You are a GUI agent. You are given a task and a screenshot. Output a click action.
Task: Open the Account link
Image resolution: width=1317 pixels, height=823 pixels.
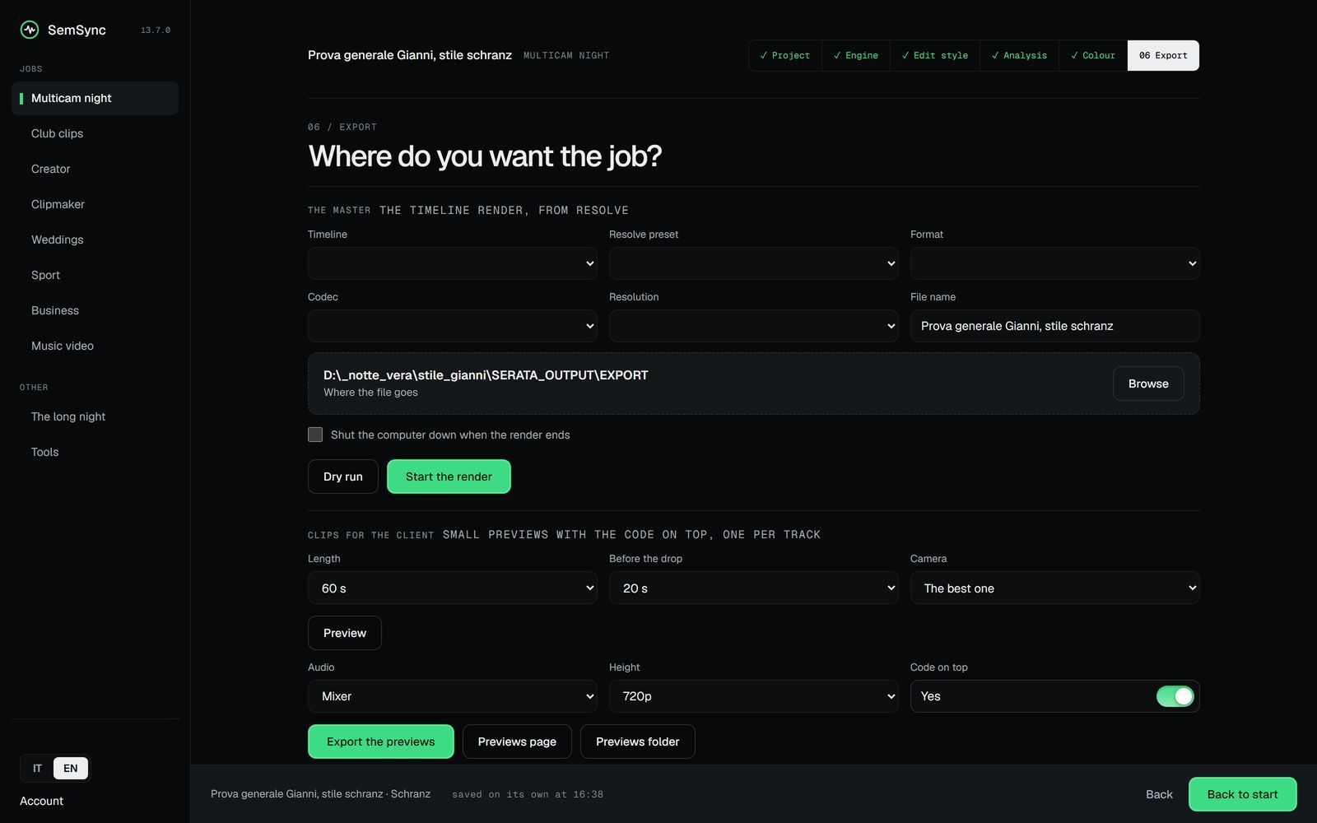click(41, 801)
